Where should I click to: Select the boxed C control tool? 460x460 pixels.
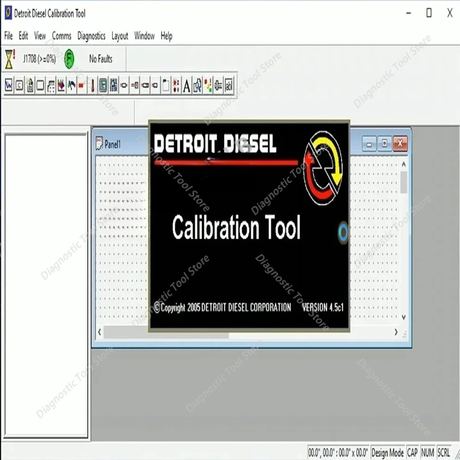pos(20,86)
